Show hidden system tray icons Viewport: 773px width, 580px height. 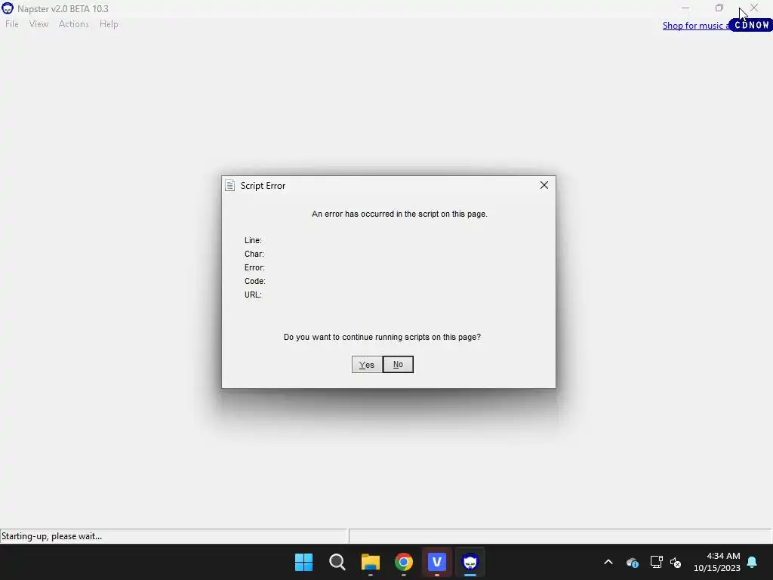click(x=608, y=562)
